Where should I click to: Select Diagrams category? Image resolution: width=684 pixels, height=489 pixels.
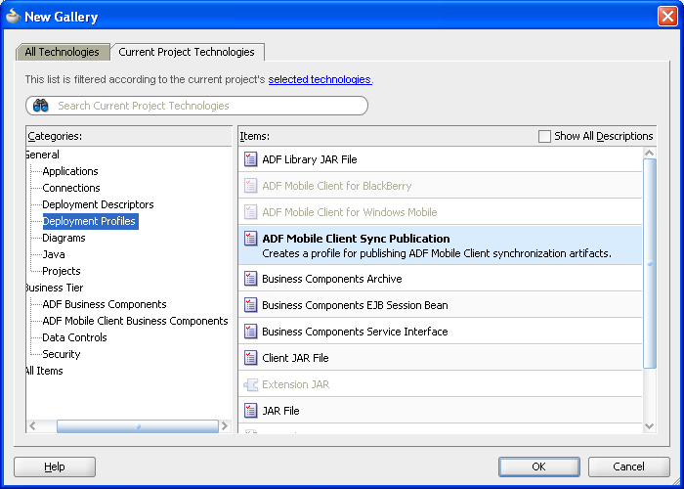click(64, 238)
